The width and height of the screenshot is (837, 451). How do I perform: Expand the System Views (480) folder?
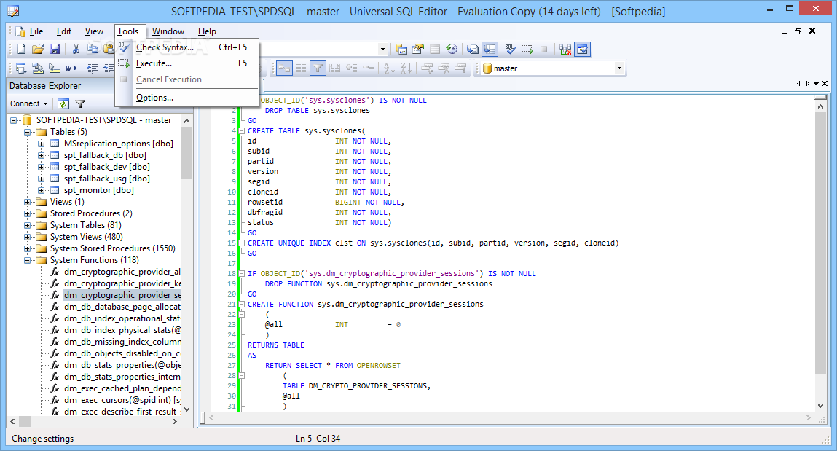27,238
